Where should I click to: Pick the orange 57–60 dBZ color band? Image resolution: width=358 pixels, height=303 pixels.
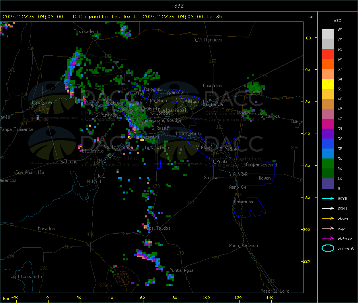tap(328, 64)
